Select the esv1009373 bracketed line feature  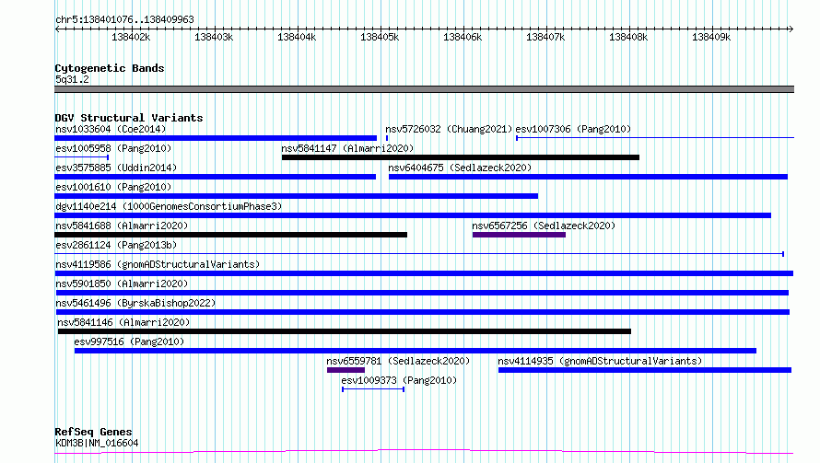point(373,389)
